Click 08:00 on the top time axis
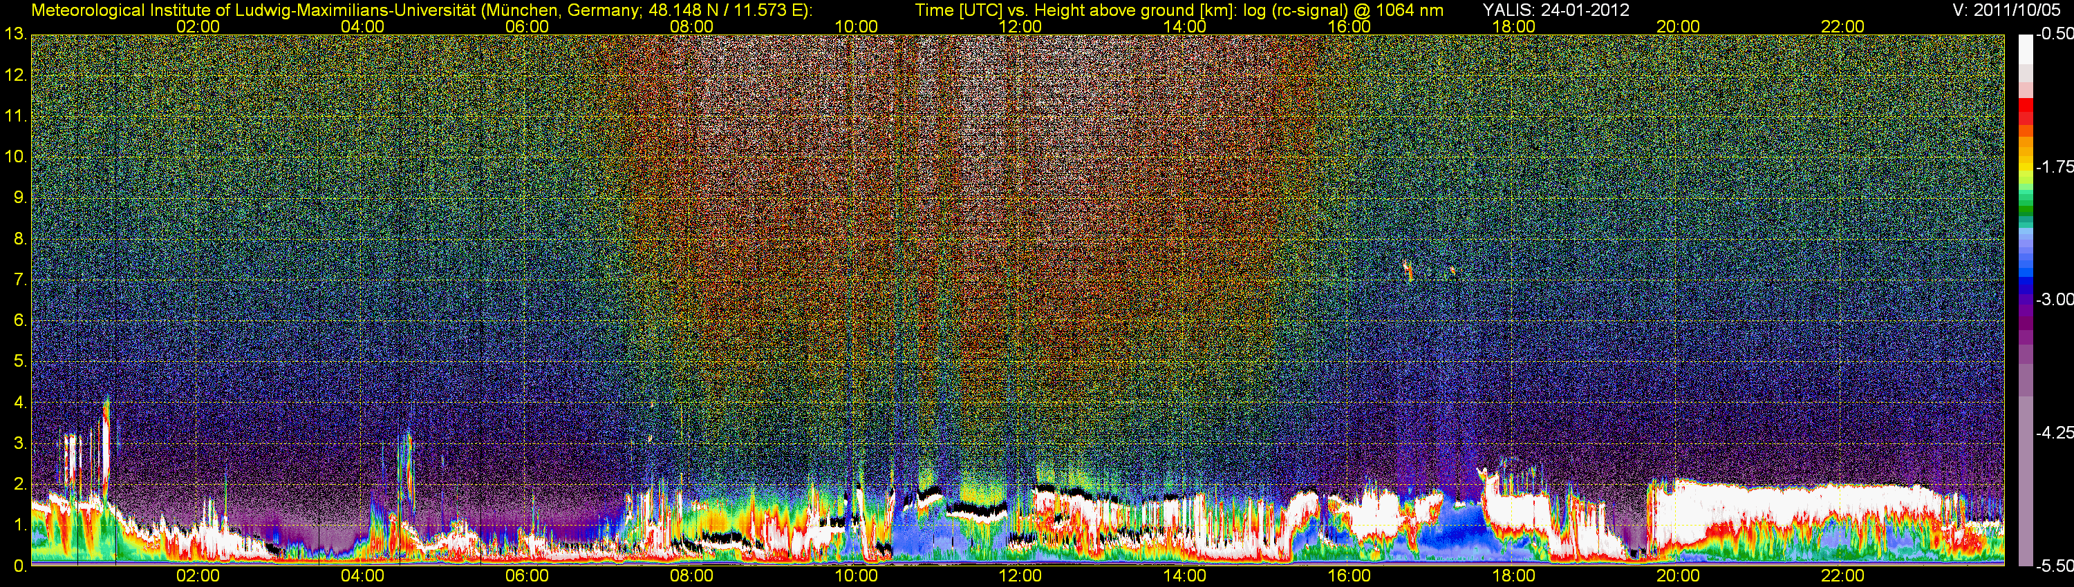The width and height of the screenshot is (2074, 587). pyautogui.click(x=691, y=26)
